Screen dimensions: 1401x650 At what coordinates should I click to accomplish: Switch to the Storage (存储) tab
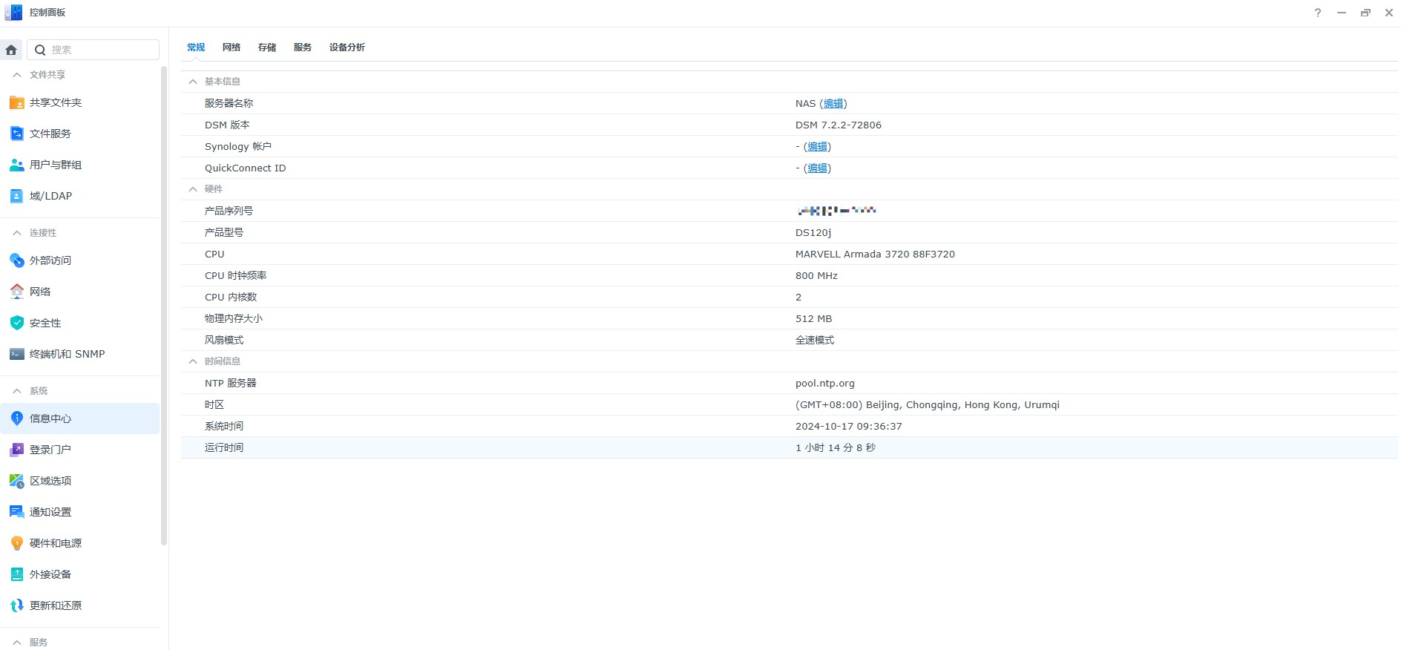pyautogui.click(x=267, y=47)
